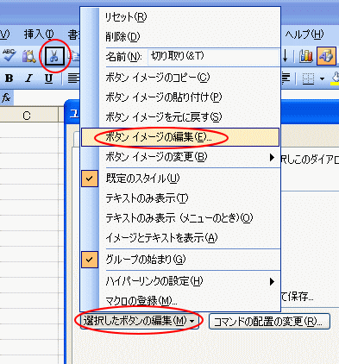Click the Borders grid icon
The image size is (339, 364).
(x=308, y=78)
